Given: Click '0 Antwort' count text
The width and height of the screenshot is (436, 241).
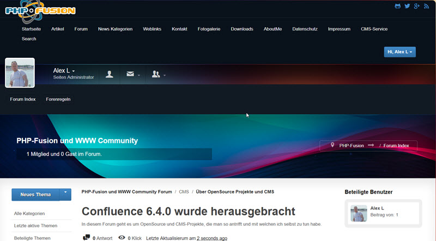Looking at the screenshot, I should tap(102, 238).
